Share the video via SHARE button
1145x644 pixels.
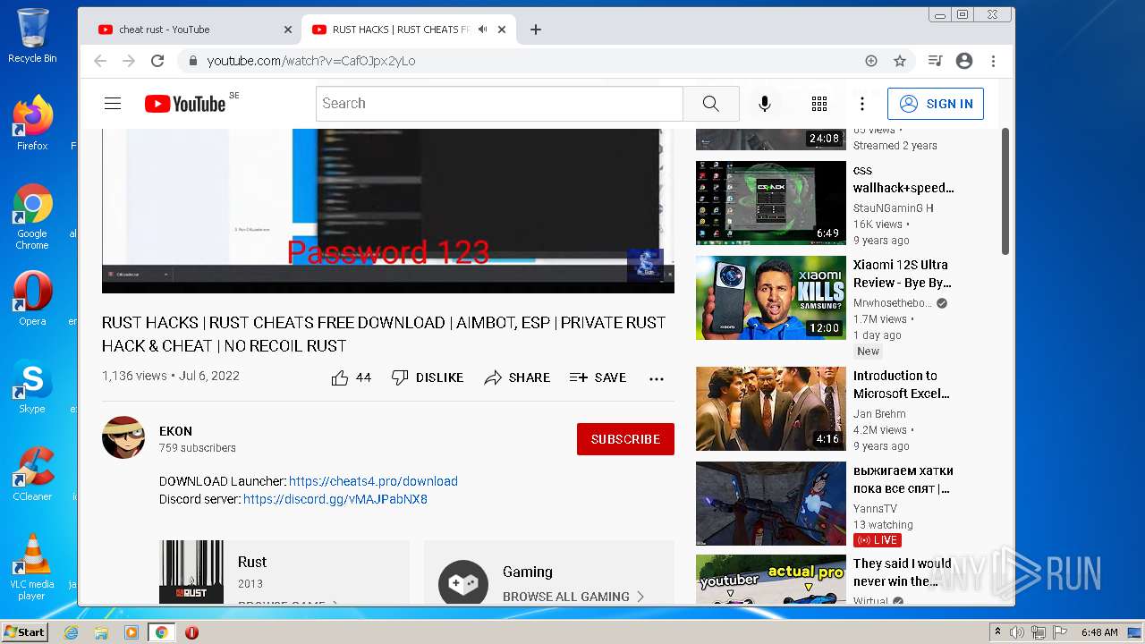point(517,377)
